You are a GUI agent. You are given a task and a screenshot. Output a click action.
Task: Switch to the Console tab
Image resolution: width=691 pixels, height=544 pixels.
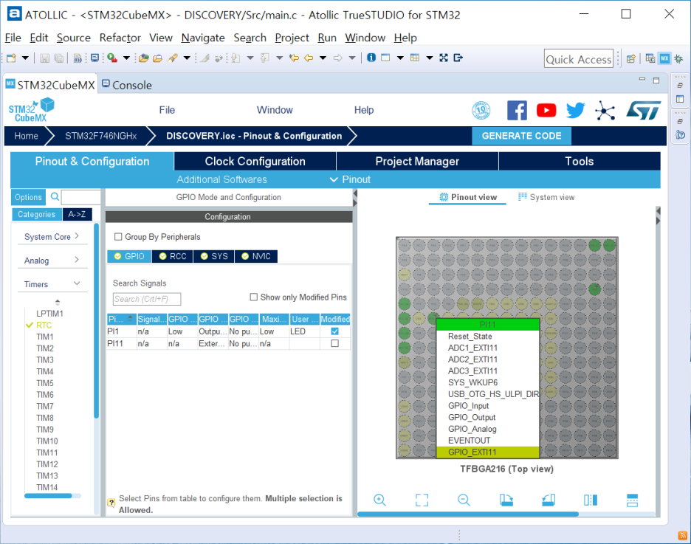click(x=127, y=85)
